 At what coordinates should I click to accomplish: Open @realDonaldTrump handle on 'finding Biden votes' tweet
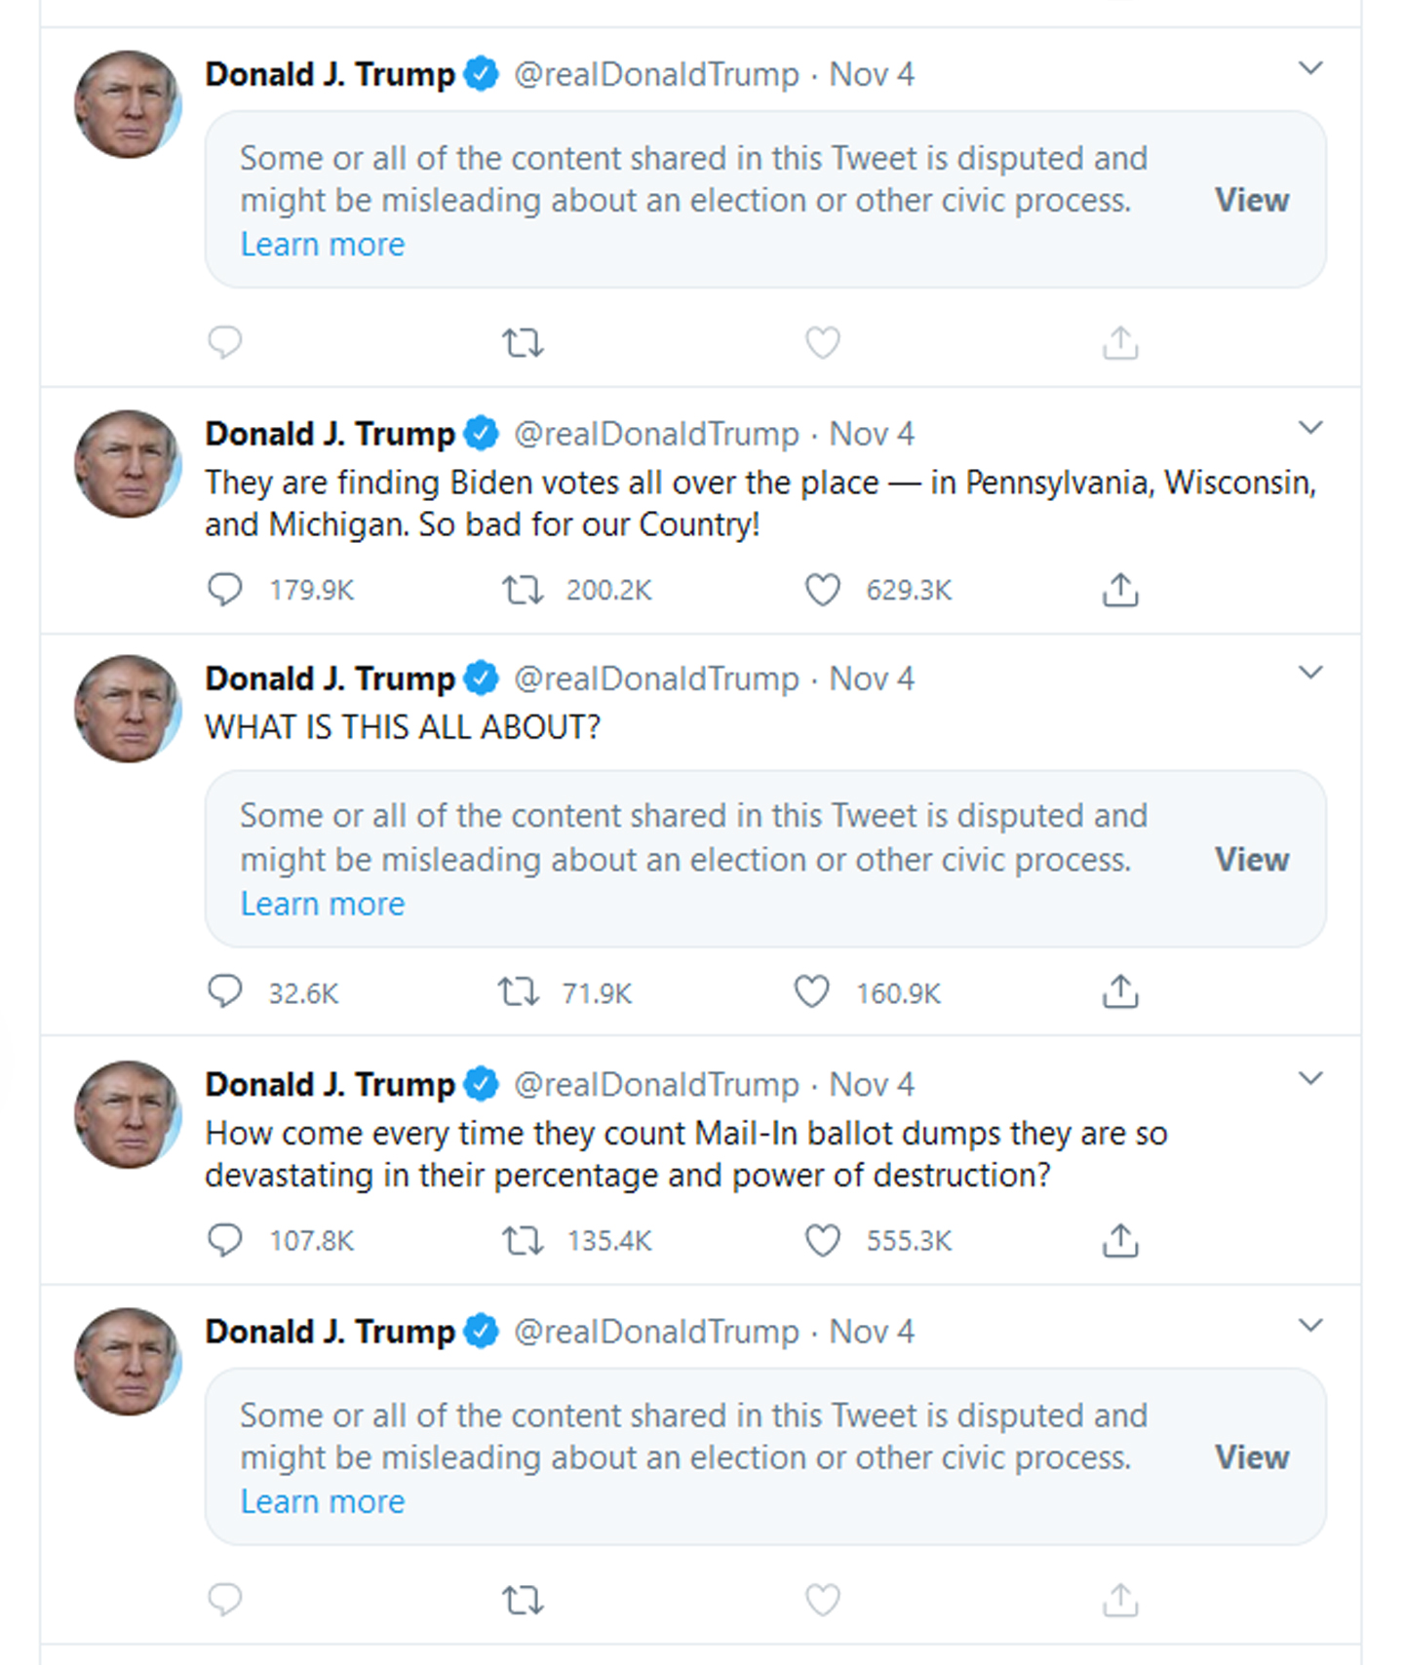pos(656,434)
